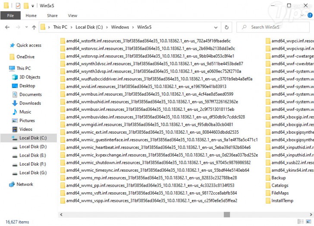Select OneDrive in navigation pane
The height and width of the screenshot is (226, 314).
click(22, 57)
